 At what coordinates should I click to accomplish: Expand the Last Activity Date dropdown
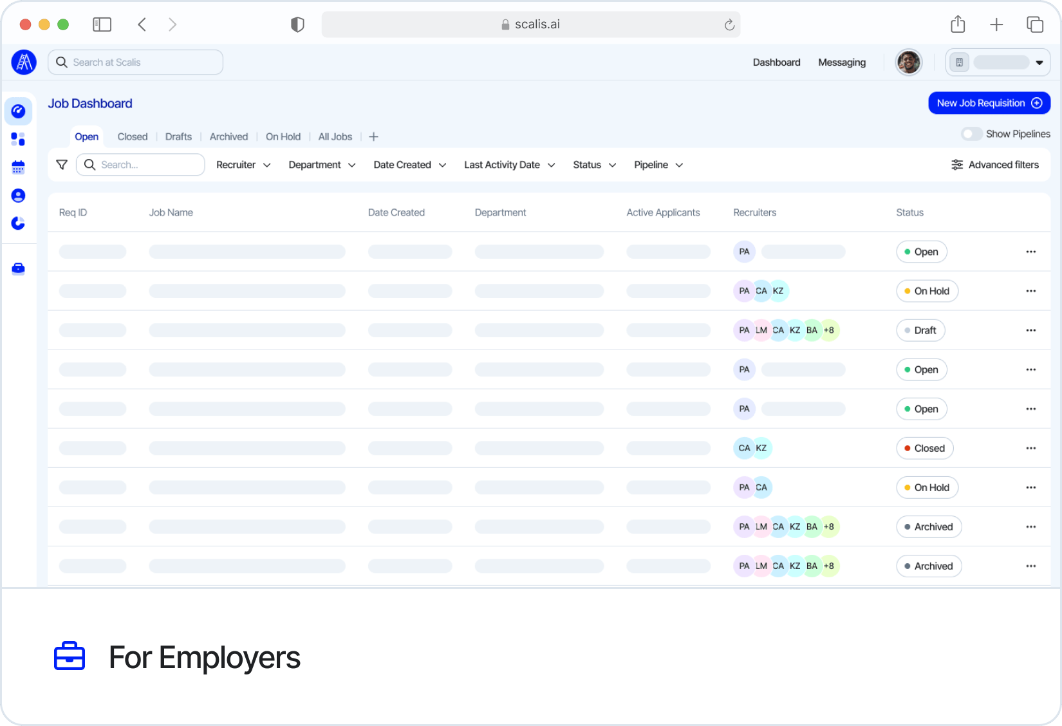coord(509,164)
